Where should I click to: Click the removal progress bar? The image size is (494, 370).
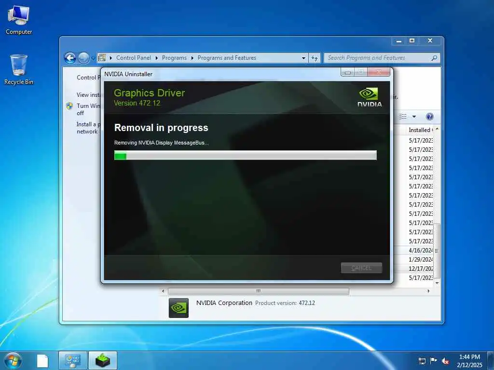246,155
